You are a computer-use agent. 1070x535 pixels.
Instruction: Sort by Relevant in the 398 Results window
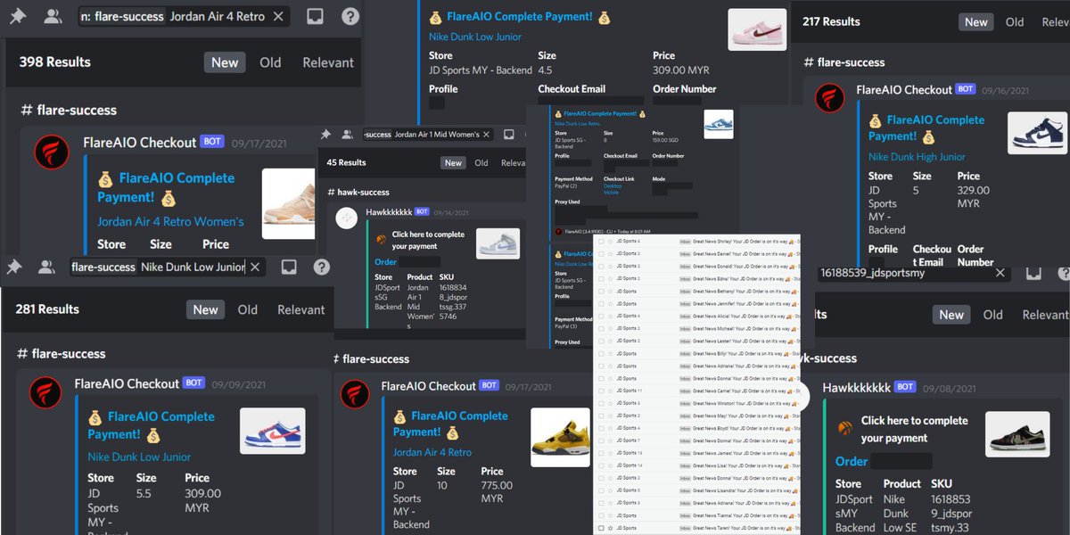(x=328, y=62)
